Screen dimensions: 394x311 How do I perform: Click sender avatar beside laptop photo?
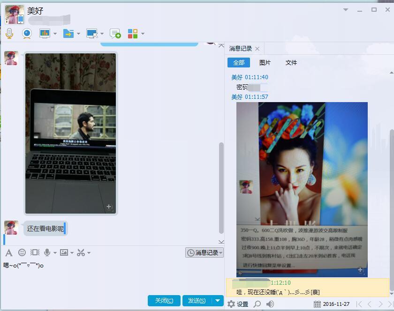[11, 58]
